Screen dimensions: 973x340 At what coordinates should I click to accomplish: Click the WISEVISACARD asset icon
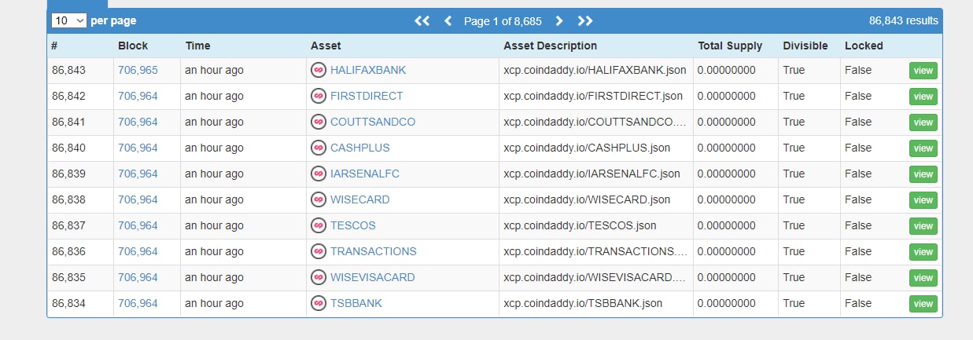[x=319, y=277]
